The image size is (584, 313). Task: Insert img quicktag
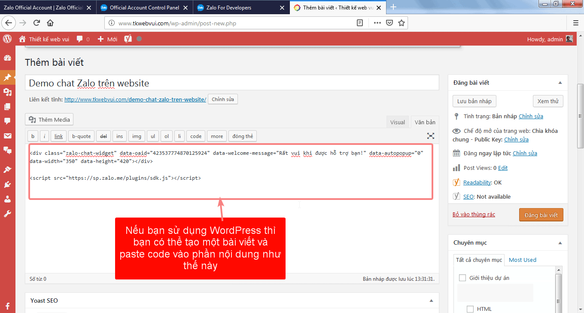(137, 136)
